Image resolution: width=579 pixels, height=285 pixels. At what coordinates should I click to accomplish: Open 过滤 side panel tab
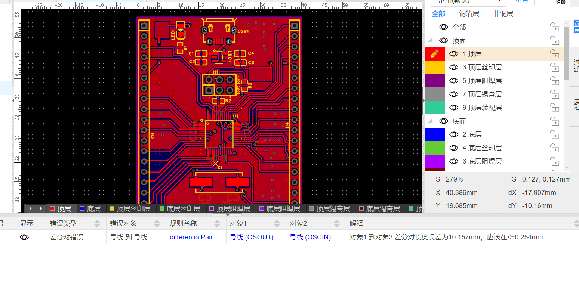[576, 66]
